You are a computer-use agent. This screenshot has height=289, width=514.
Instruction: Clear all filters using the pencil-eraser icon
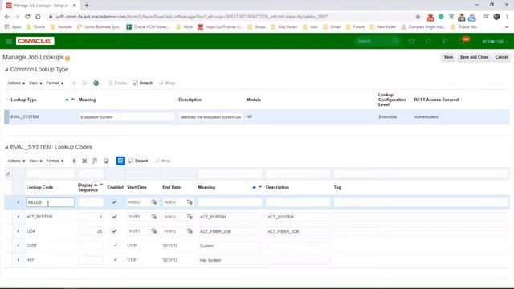click(x=9, y=174)
